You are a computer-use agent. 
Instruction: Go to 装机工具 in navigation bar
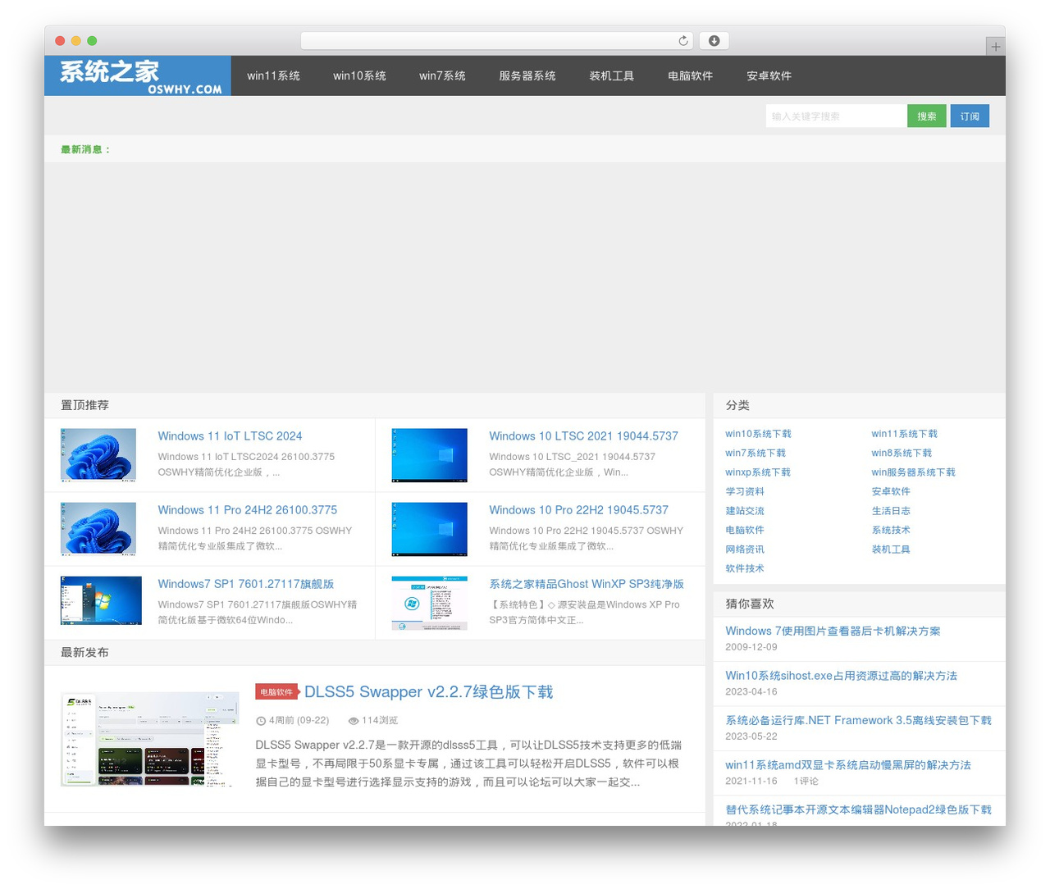point(612,76)
